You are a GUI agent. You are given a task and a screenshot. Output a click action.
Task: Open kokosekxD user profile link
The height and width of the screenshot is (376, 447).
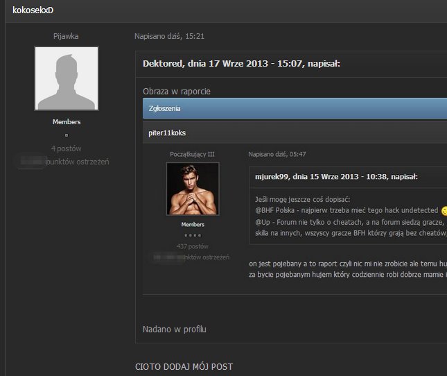tap(33, 10)
